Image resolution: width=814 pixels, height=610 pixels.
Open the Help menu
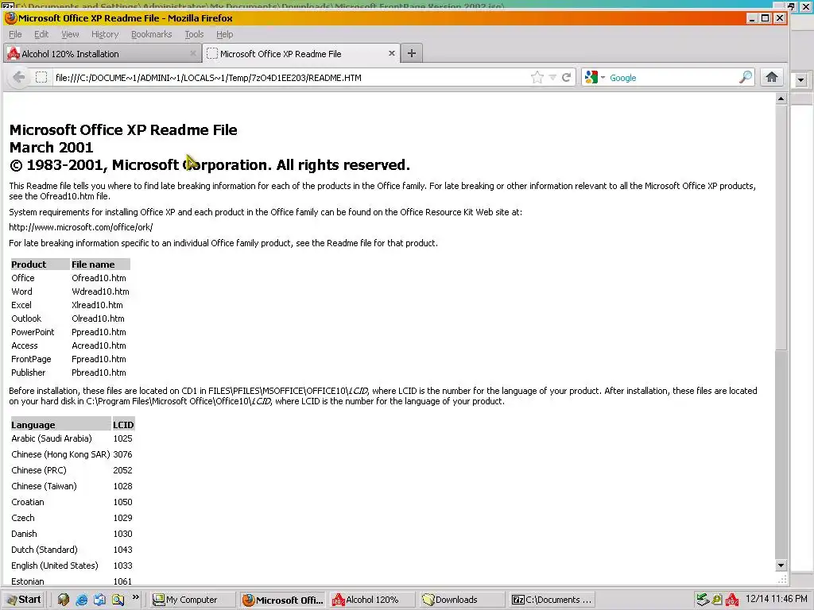225,34
